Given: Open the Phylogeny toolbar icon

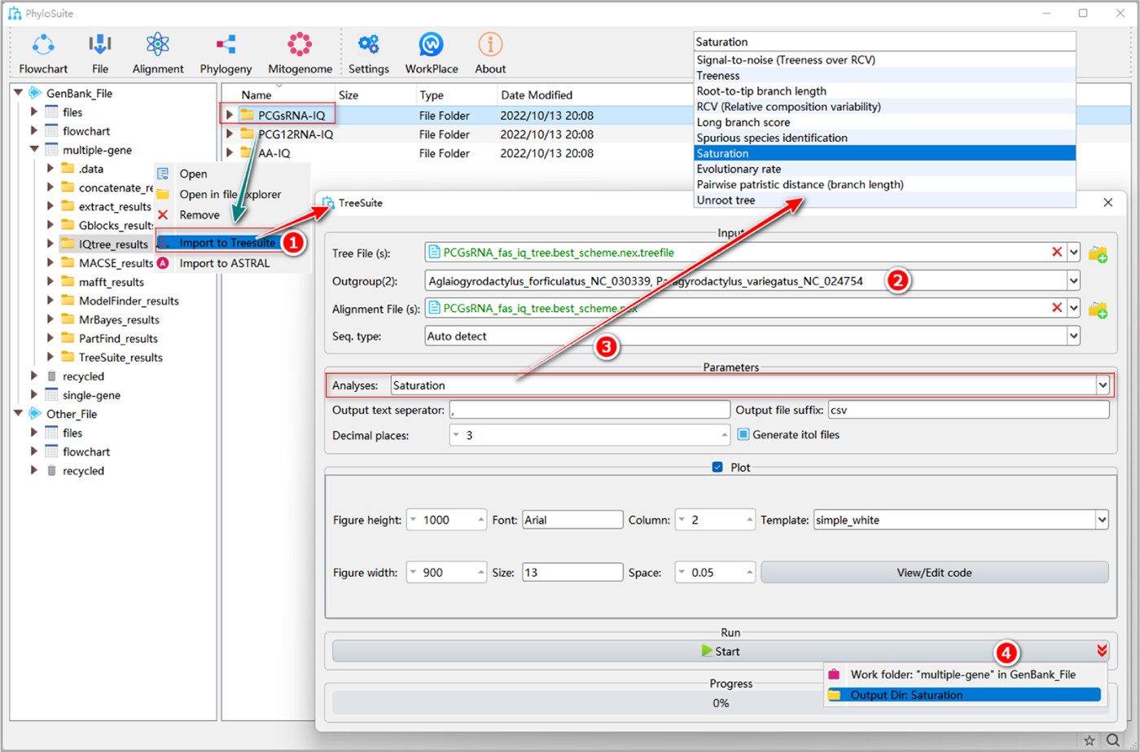Looking at the screenshot, I should click(226, 46).
